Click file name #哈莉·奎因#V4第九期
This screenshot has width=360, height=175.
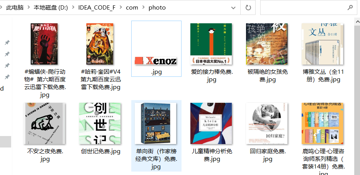tap(101, 79)
